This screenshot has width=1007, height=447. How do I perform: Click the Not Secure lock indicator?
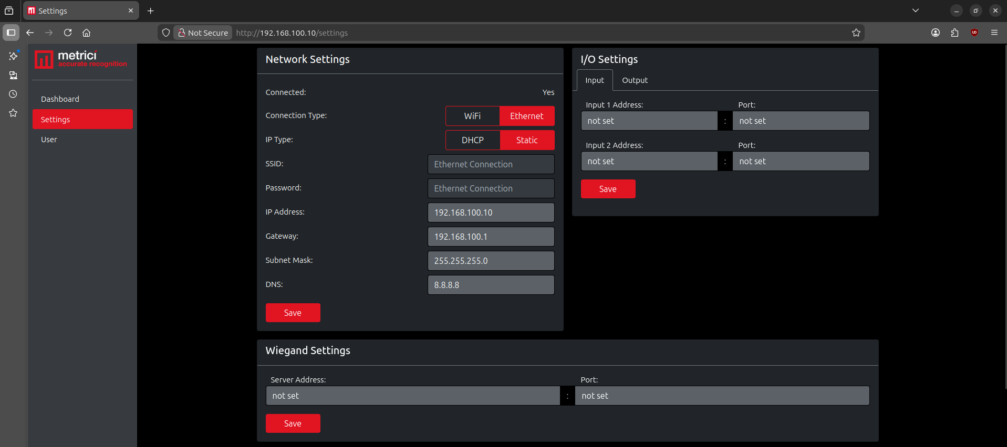click(203, 33)
